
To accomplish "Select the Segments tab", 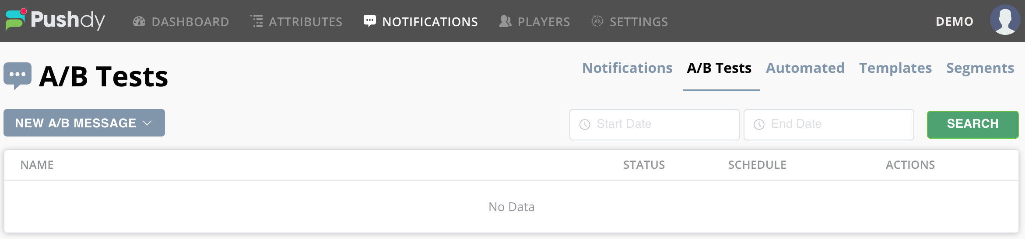I will coord(980,68).
